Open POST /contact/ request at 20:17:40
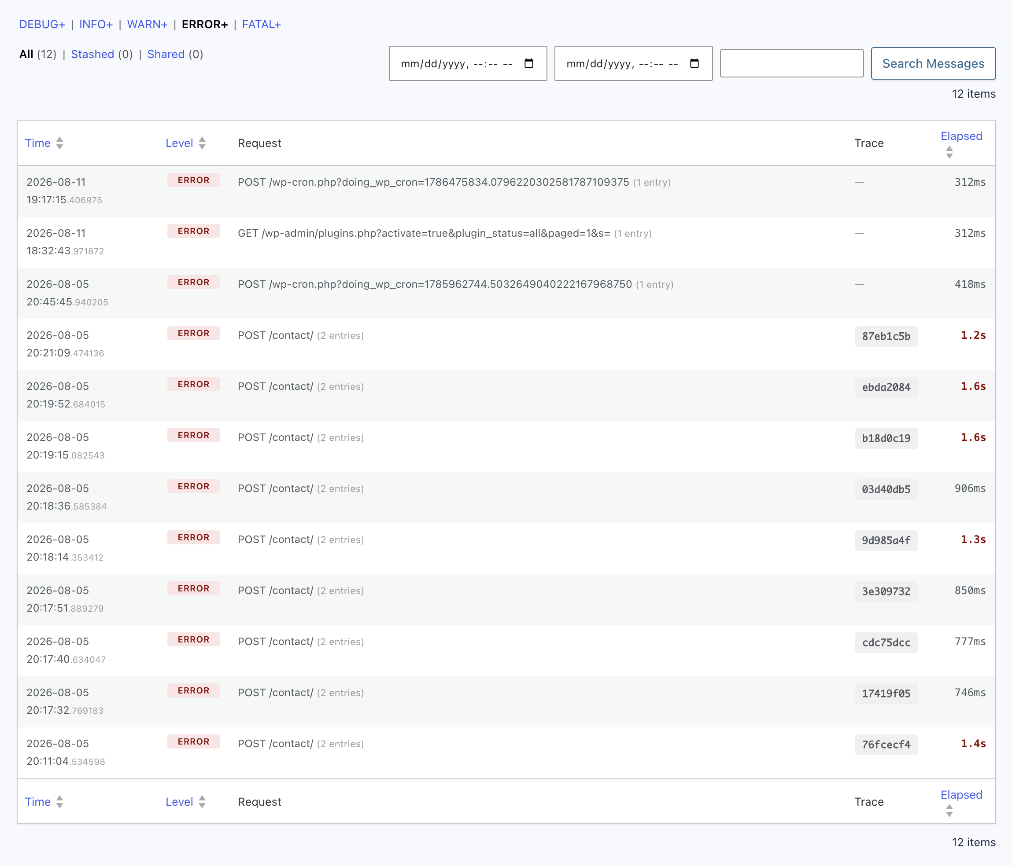The width and height of the screenshot is (1012, 866). (x=276, y=642)
